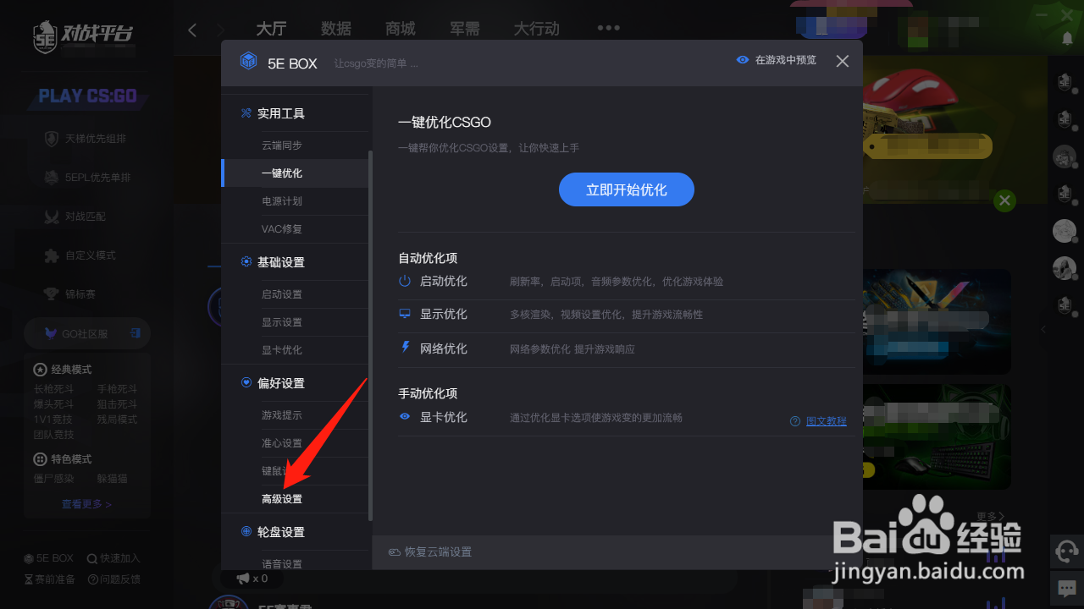Screen dimensions: 1084x609
Task: Select 手枪死斗 mode
Action: tap(117, 390)
